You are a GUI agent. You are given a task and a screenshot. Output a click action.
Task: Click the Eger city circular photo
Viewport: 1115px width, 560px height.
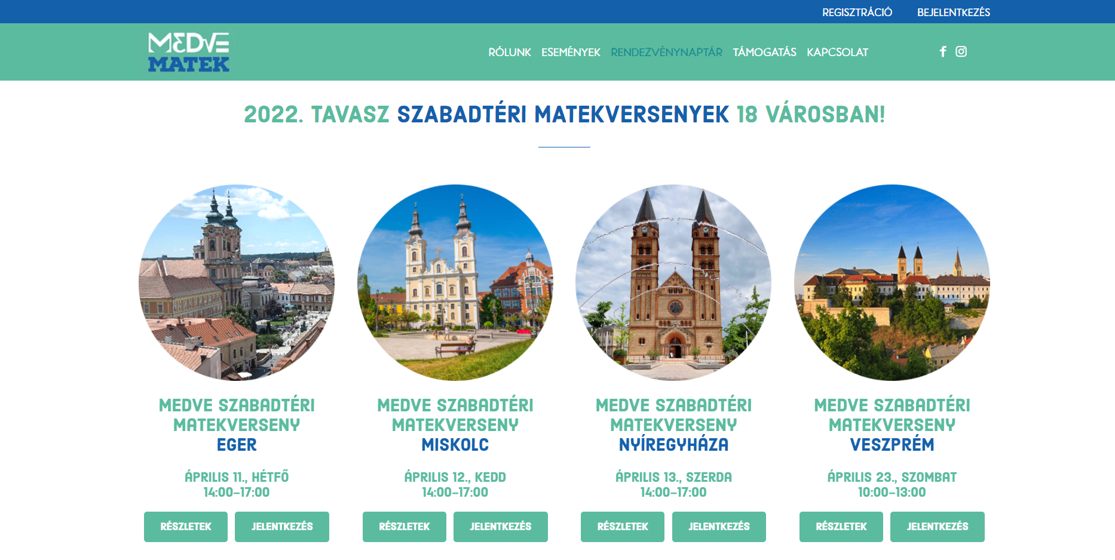pos(237,282)
